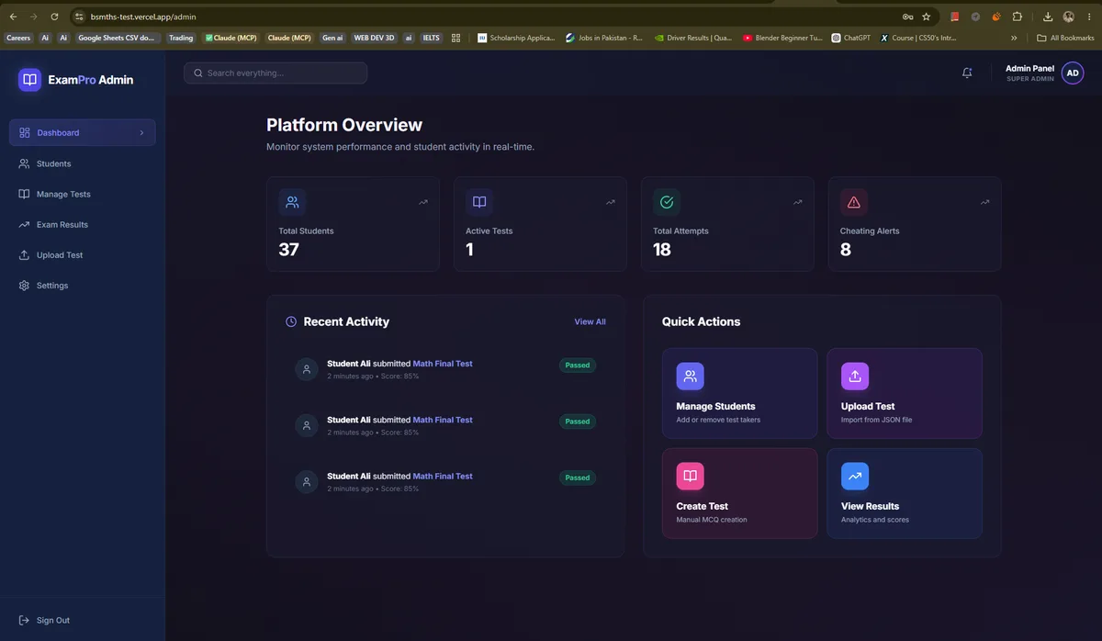Click the browser back arrow
Image resolution: width=1102 pixels, height=641 pixels.
pos(13,17)
